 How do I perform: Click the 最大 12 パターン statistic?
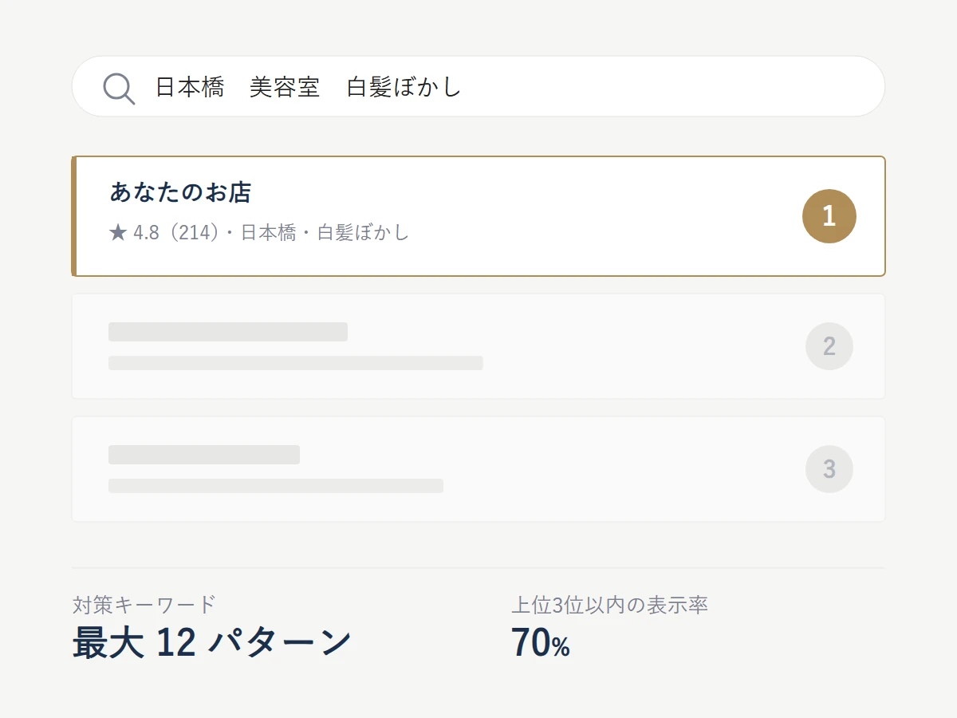click(212, 643)
